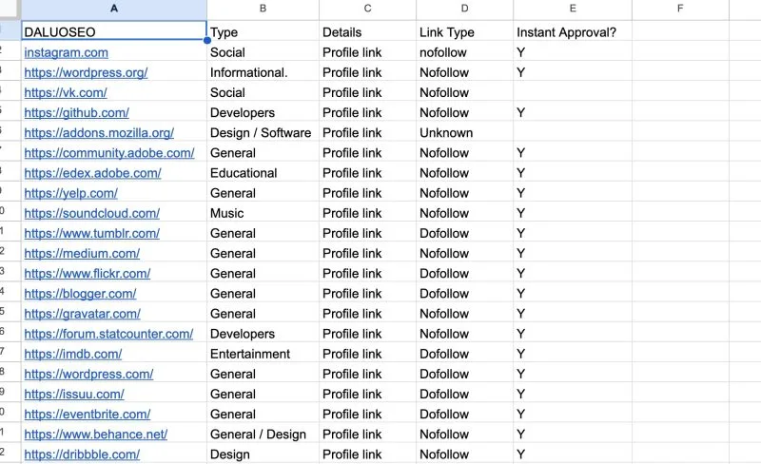Select Developers cell in github row
761x464 pixels.
tap(263, 112)
